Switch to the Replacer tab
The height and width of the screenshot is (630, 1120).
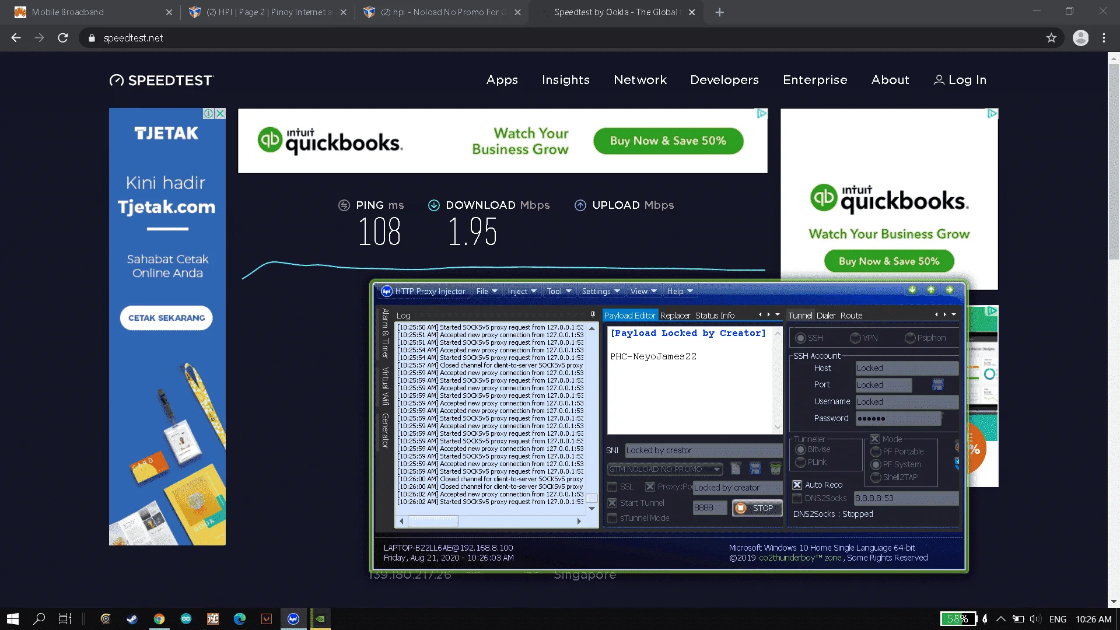[x=675, y=316]
